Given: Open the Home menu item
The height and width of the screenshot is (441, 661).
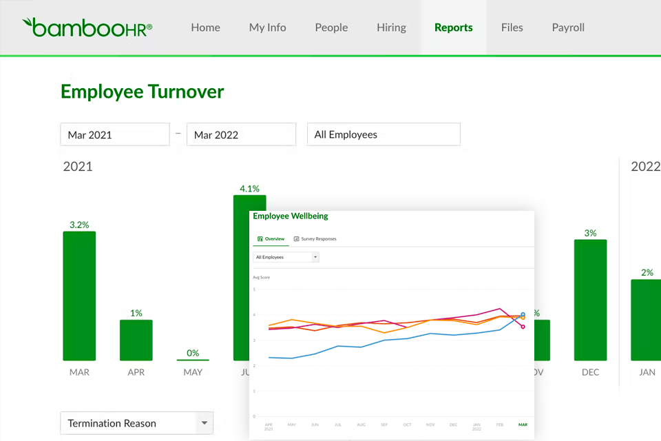Looking at the screenshot, I should (205, 28).
